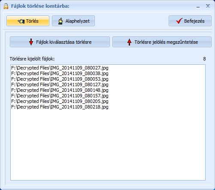Select file IMG_20141109_080157.jpg in list
The width and height of the screenshot is (215, 190).
pyautogui.click(x=60, y=96)
